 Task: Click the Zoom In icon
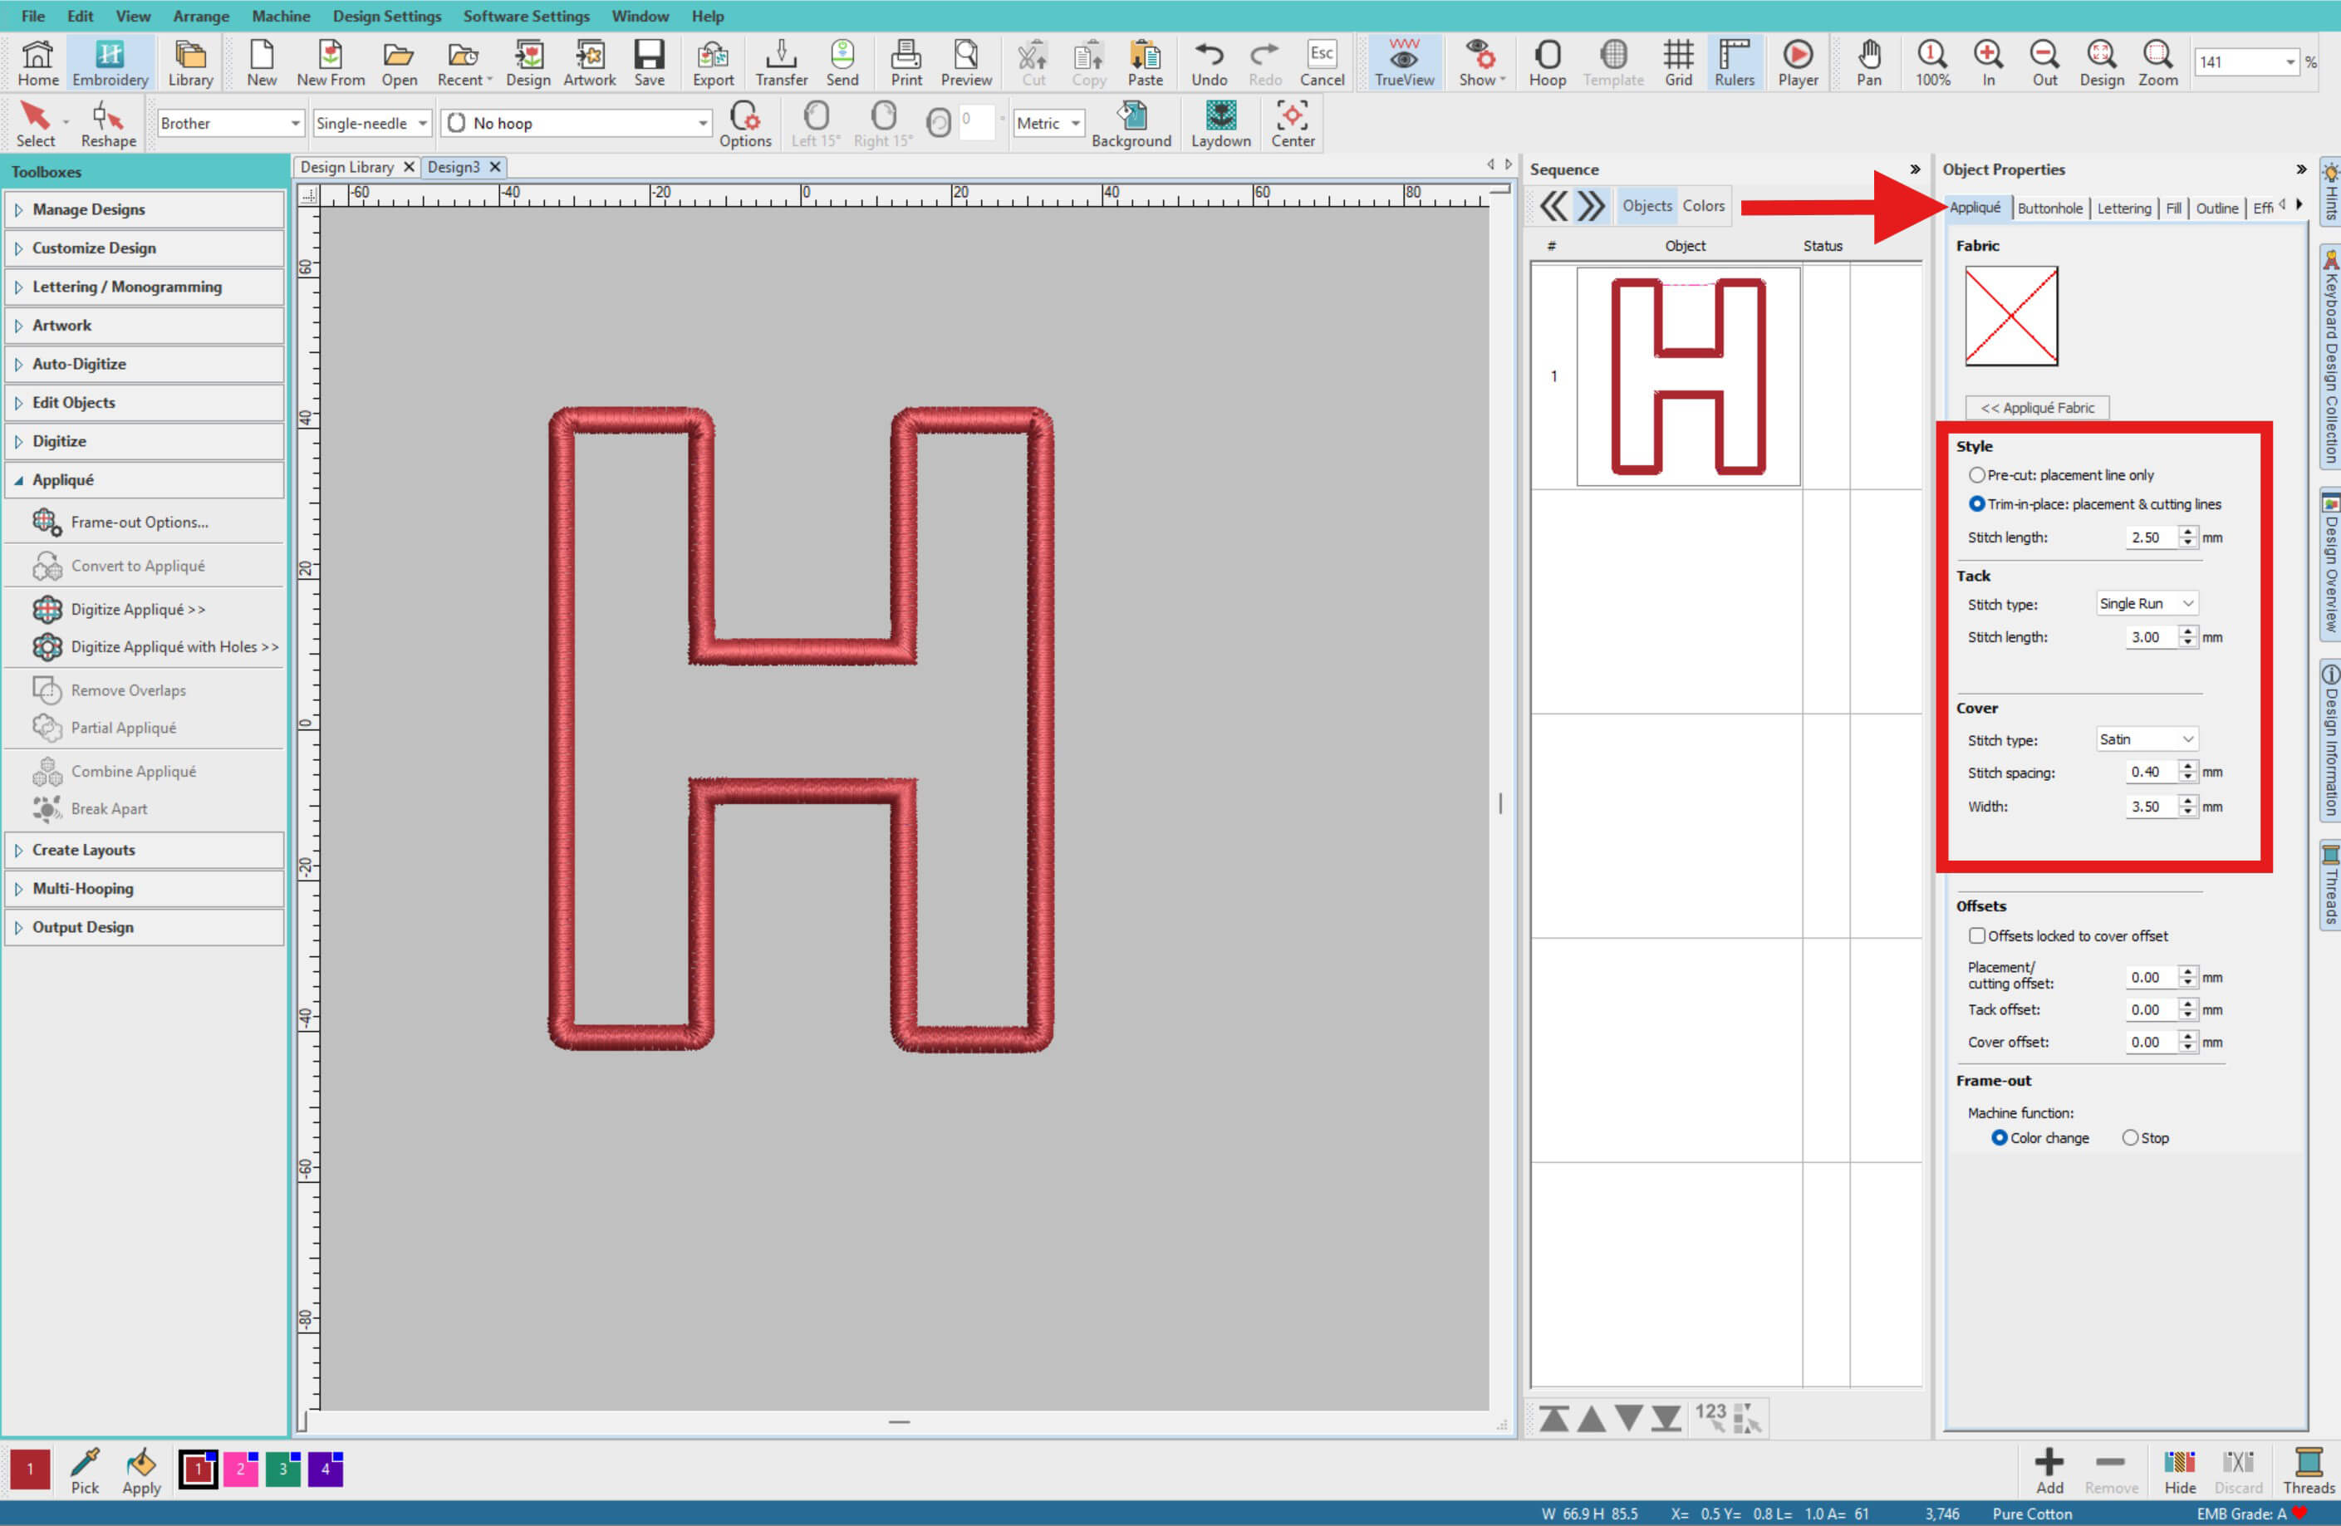click(1988, 62)
